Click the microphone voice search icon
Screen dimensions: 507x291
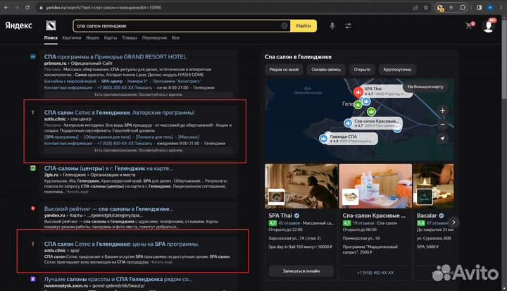pos(332,25)
